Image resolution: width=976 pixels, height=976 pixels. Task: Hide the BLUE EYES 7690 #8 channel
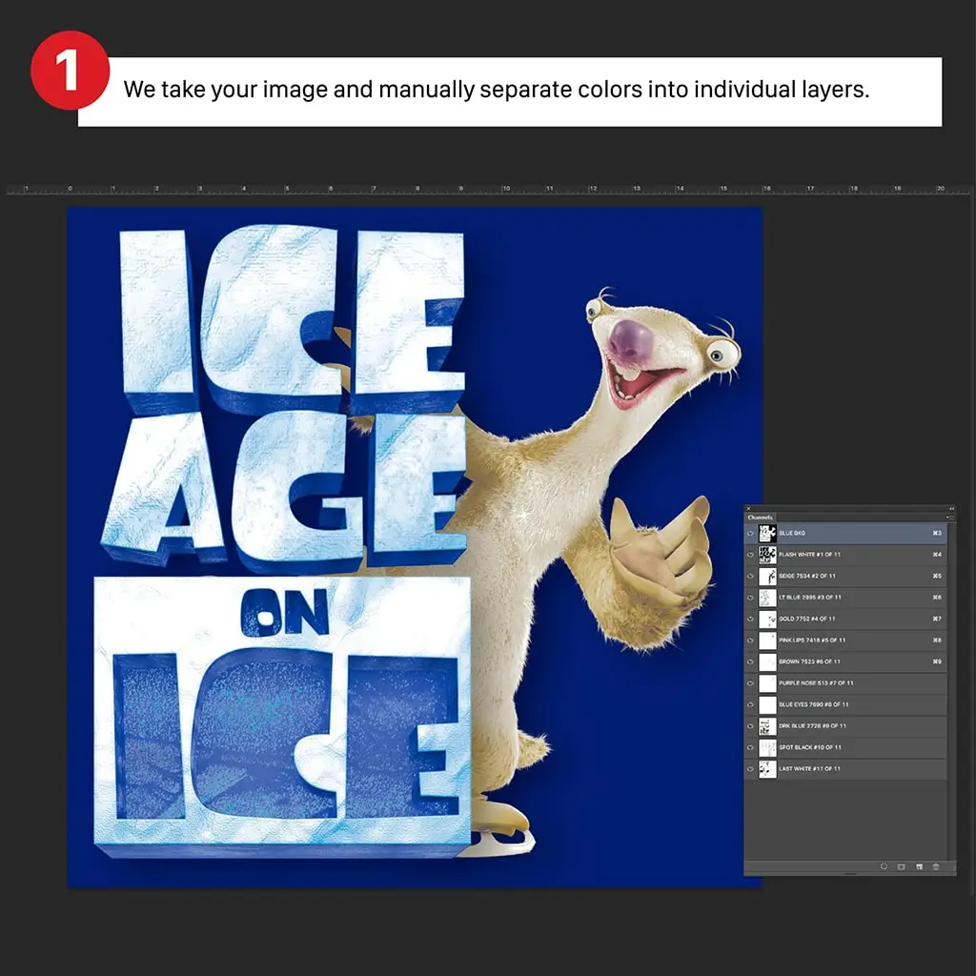pyautogui.click(x=751, y=704)
